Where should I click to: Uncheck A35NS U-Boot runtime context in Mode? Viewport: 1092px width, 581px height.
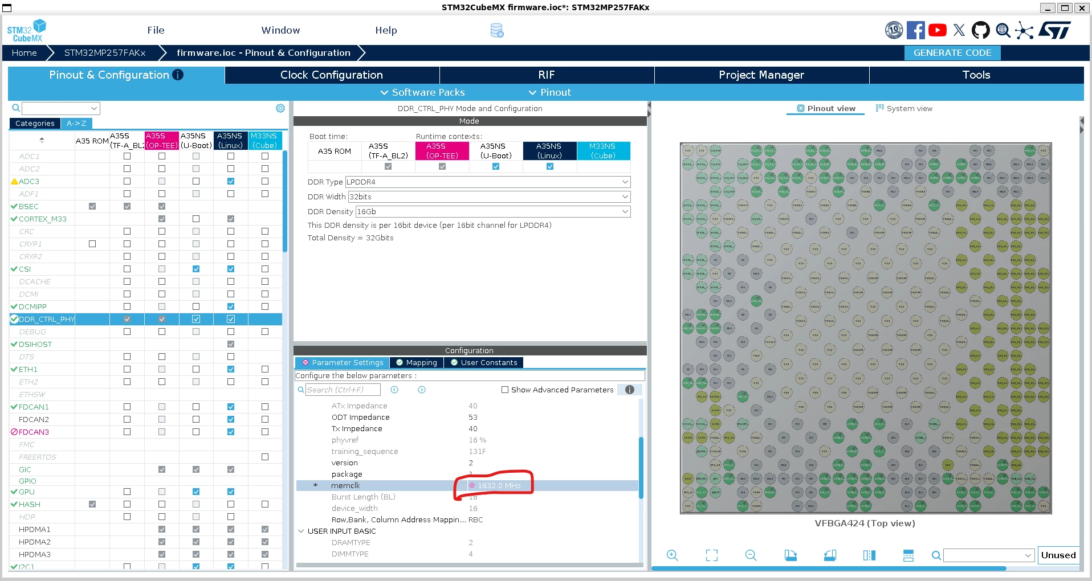coord(496,166)
